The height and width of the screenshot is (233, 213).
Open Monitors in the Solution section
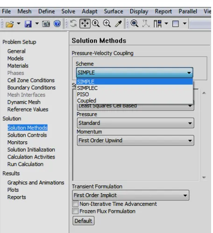[17, 142]
